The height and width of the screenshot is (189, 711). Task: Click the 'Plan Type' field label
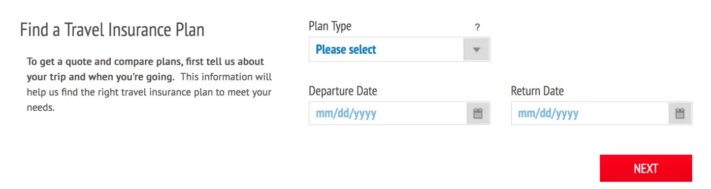tap(330, 26)
